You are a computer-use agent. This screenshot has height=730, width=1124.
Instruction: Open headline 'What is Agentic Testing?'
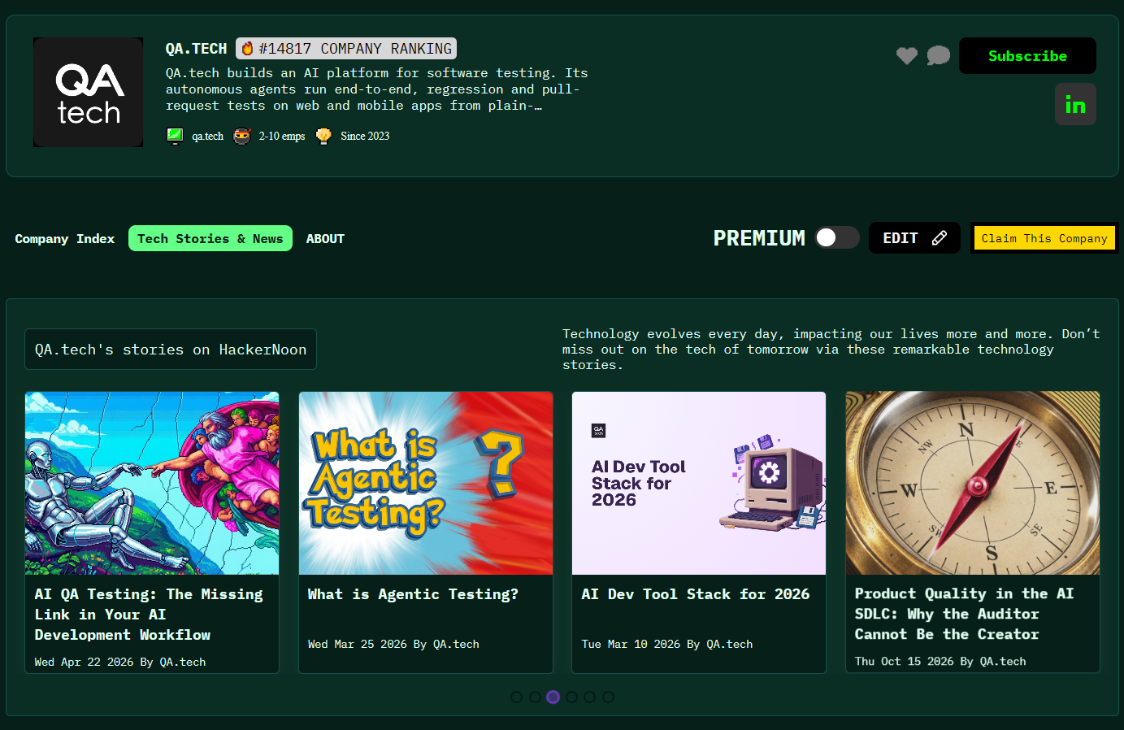tap(413, 594)
